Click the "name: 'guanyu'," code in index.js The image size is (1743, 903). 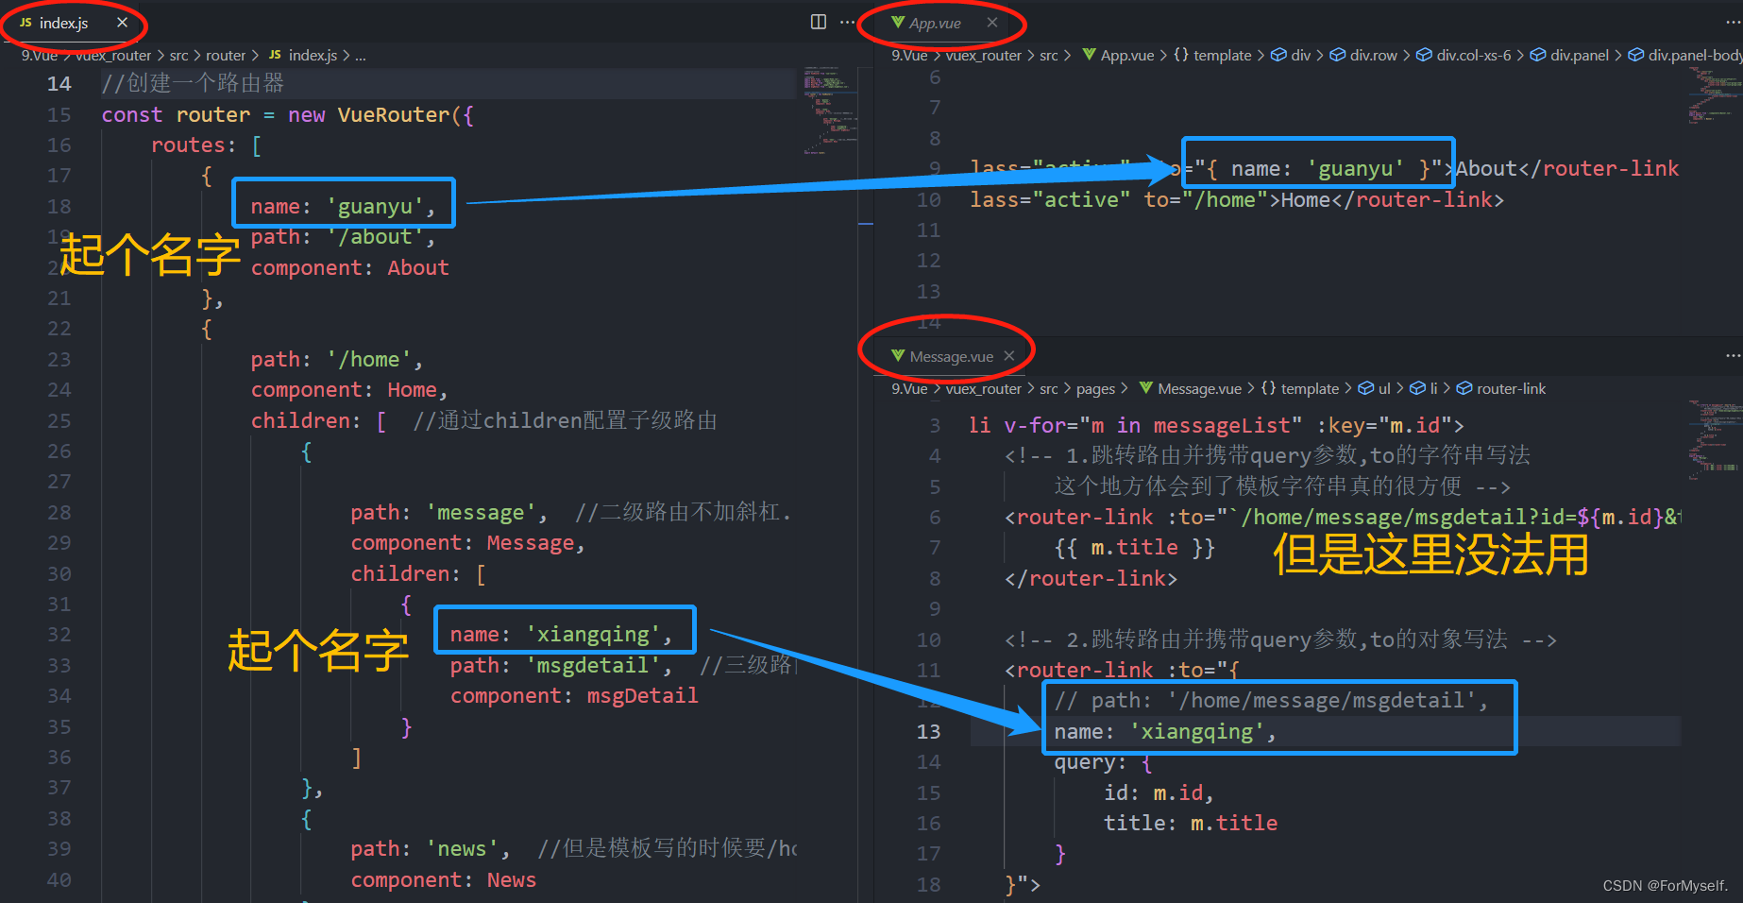pyautogui.click(x=344, y=207)
